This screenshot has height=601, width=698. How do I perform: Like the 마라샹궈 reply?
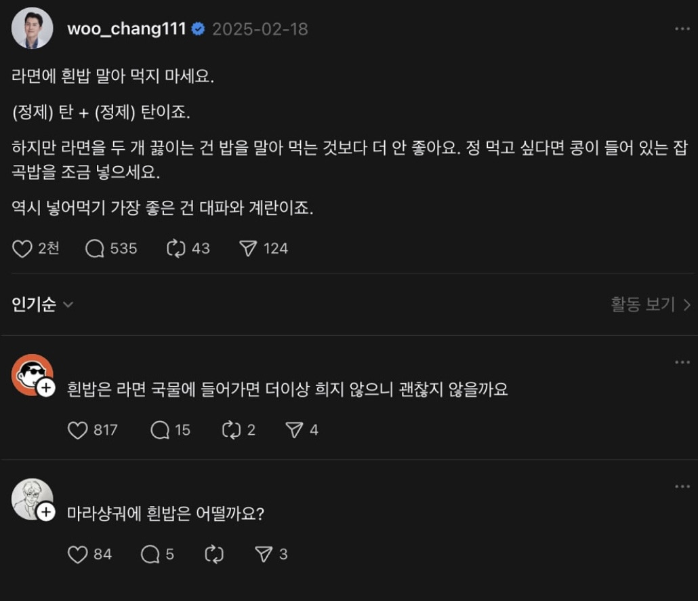(x=79, y=554)
